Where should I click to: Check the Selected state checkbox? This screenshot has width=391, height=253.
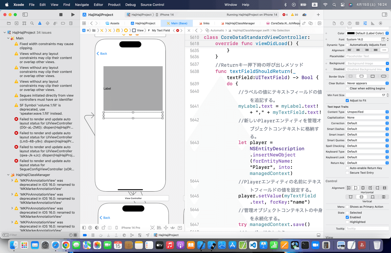tap(347, 213)
